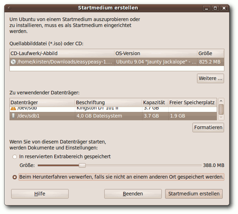238x214 pixels.
Task: Click the USB drive icon beside /dev/sdb1
Action: 13,116
